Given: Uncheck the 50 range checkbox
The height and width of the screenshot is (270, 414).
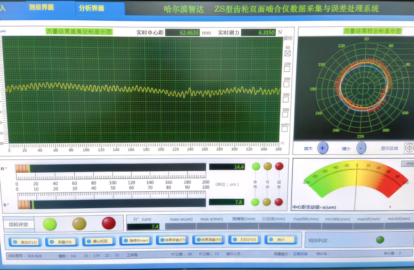Looking at the screenshot, I should (x=287, y=53).
